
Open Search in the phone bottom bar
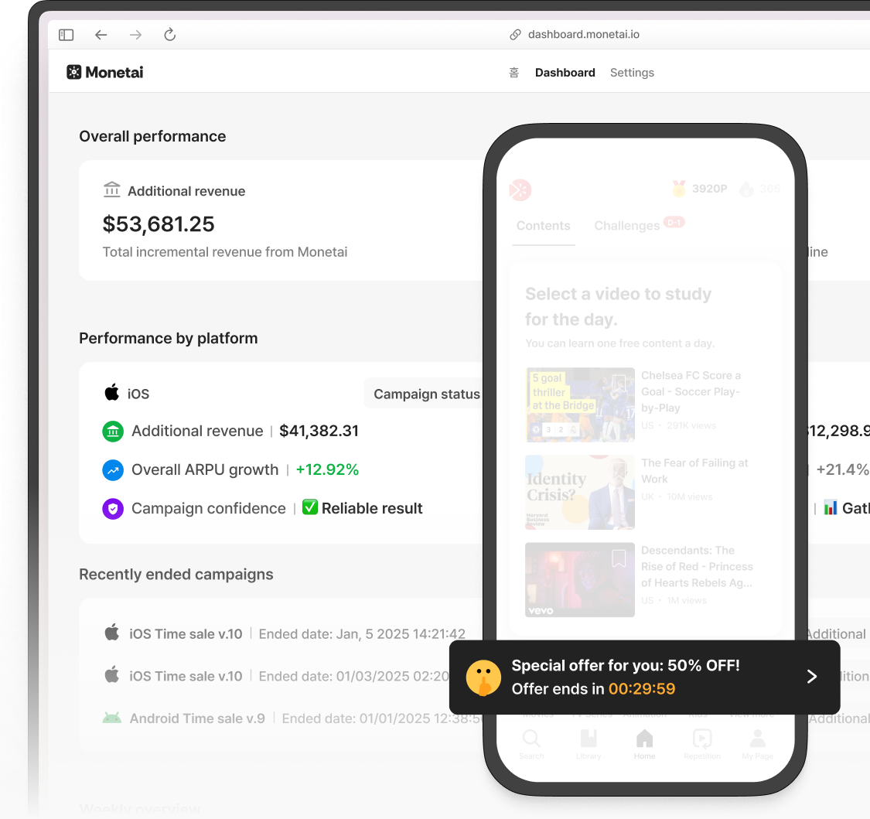(531, 742)
